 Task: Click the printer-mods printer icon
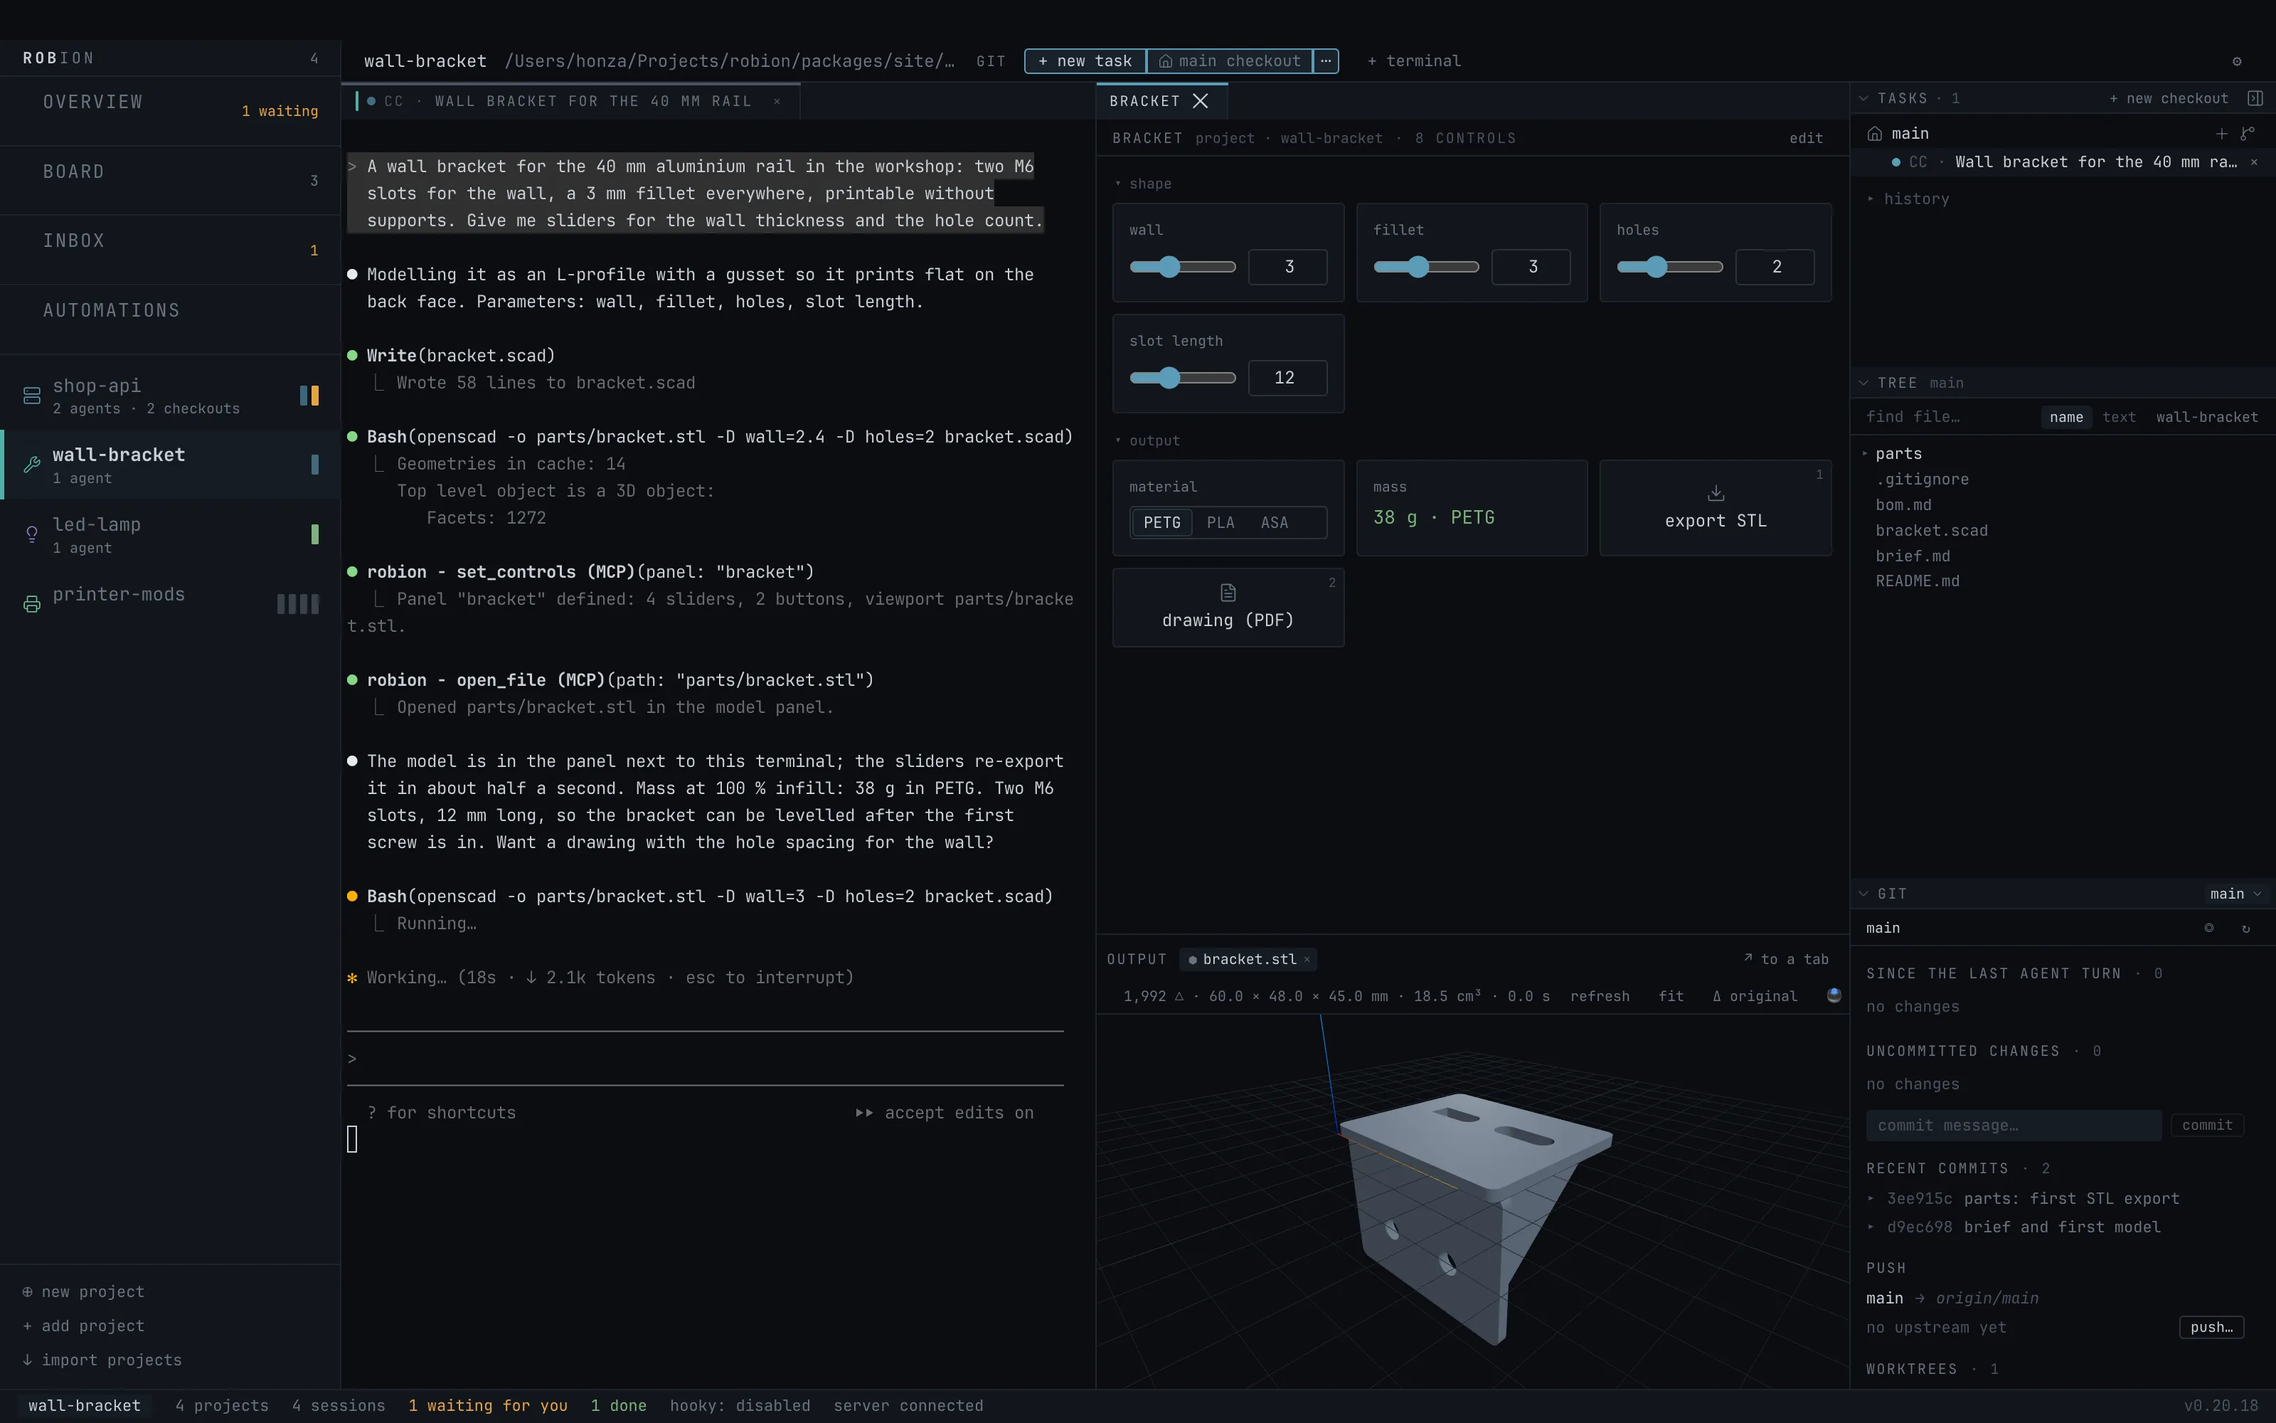point(32,604)
